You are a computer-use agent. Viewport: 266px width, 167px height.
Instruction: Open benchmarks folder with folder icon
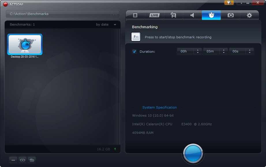coord(32,160)
